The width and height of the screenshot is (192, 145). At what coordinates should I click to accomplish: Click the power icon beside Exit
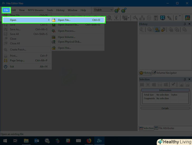coord(6,67)
